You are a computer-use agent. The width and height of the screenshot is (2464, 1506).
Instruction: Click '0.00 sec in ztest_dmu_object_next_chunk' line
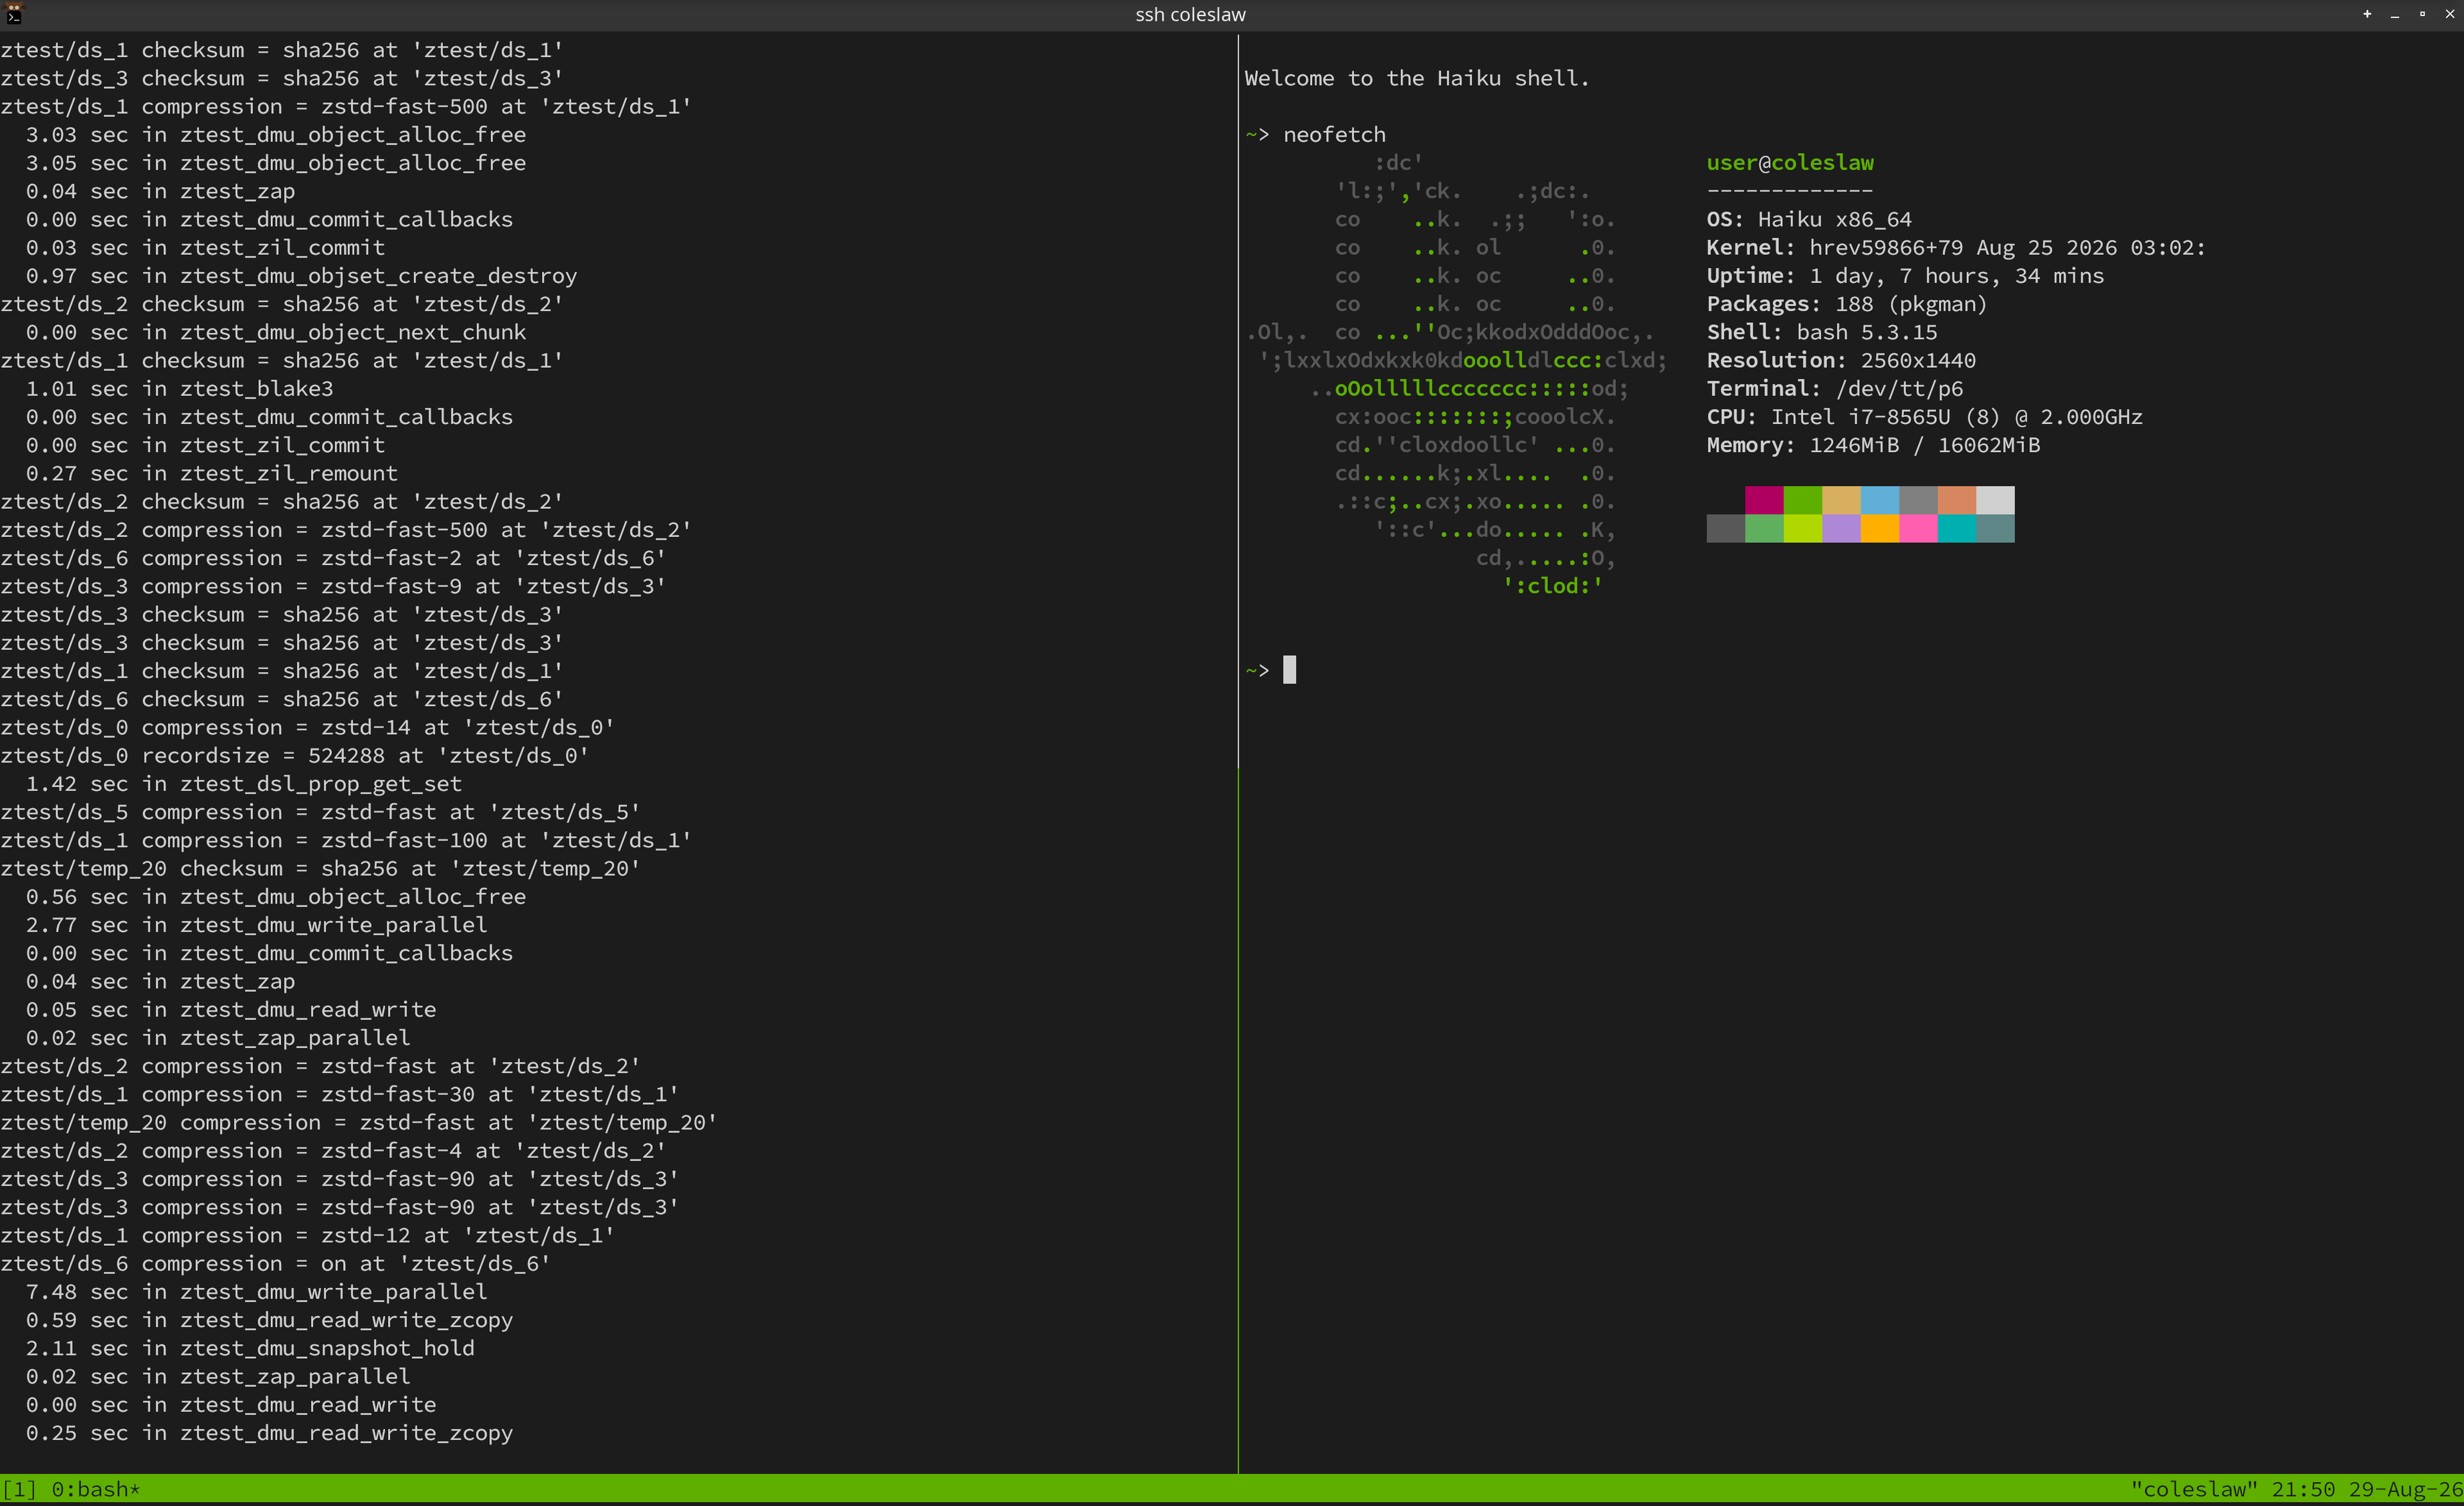(x=275, y=332)
